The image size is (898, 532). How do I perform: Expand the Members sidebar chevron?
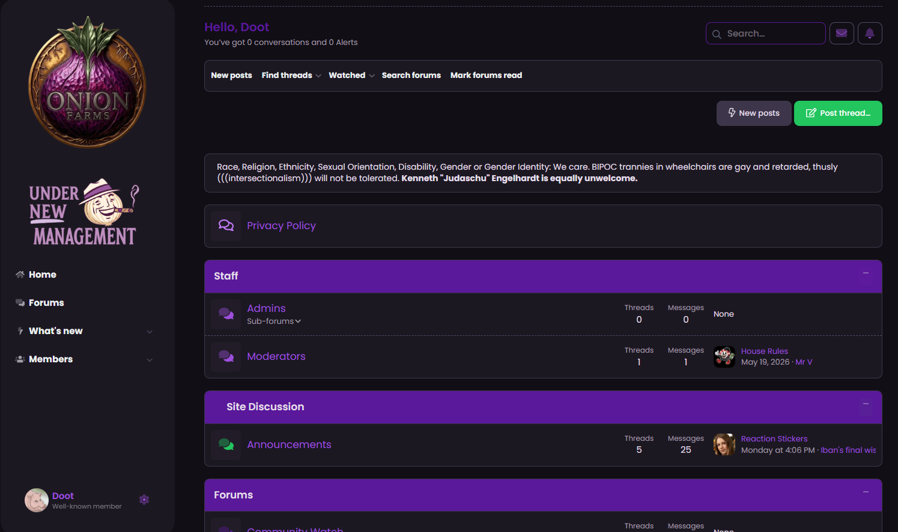point(150,359)
